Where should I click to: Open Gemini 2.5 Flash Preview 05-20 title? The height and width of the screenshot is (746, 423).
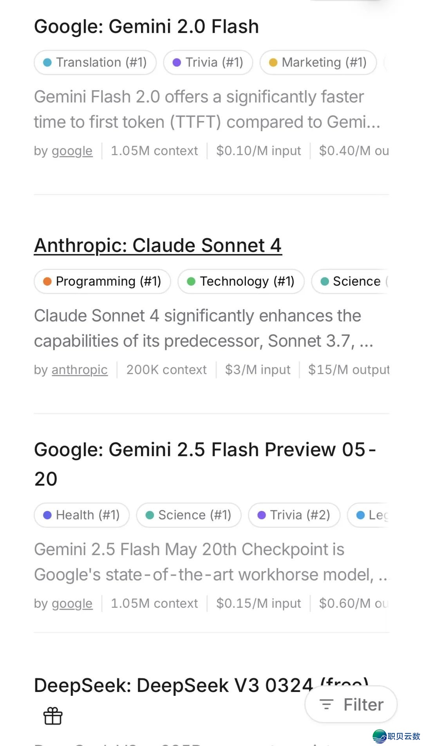(204, 450)
